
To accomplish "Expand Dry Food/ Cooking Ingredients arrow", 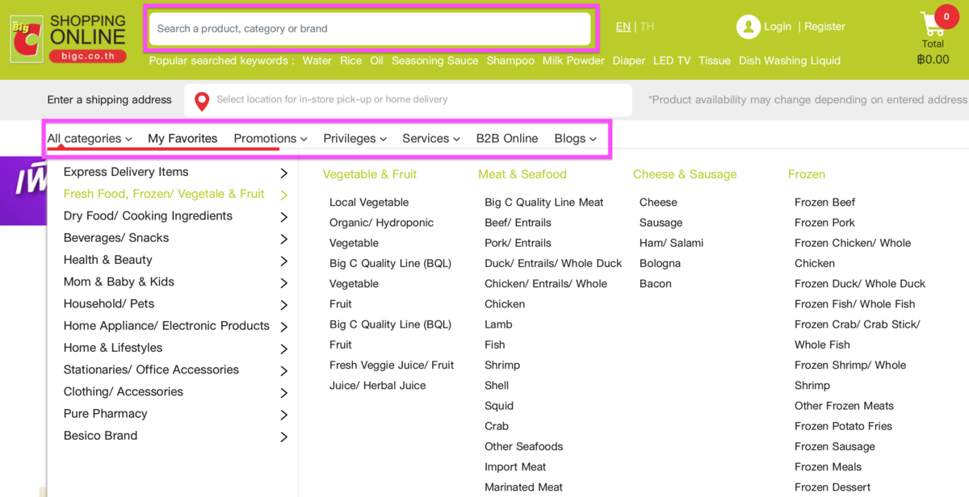I will point(283,217).
